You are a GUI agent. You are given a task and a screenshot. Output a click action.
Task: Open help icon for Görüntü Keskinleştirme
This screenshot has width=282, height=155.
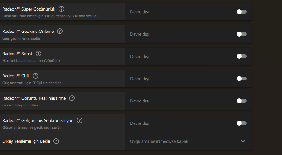(72, 98)
